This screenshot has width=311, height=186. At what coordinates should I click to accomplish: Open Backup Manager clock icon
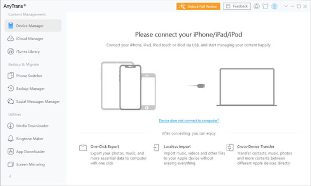click(x=10, y=88)
